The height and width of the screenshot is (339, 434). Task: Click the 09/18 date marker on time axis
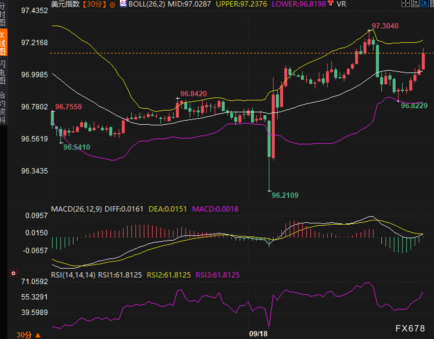(258, 334)
